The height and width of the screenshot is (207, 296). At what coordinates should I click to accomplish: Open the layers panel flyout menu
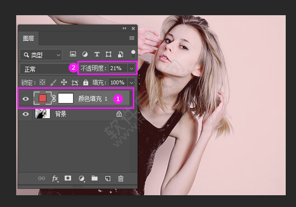click(131, 38)
